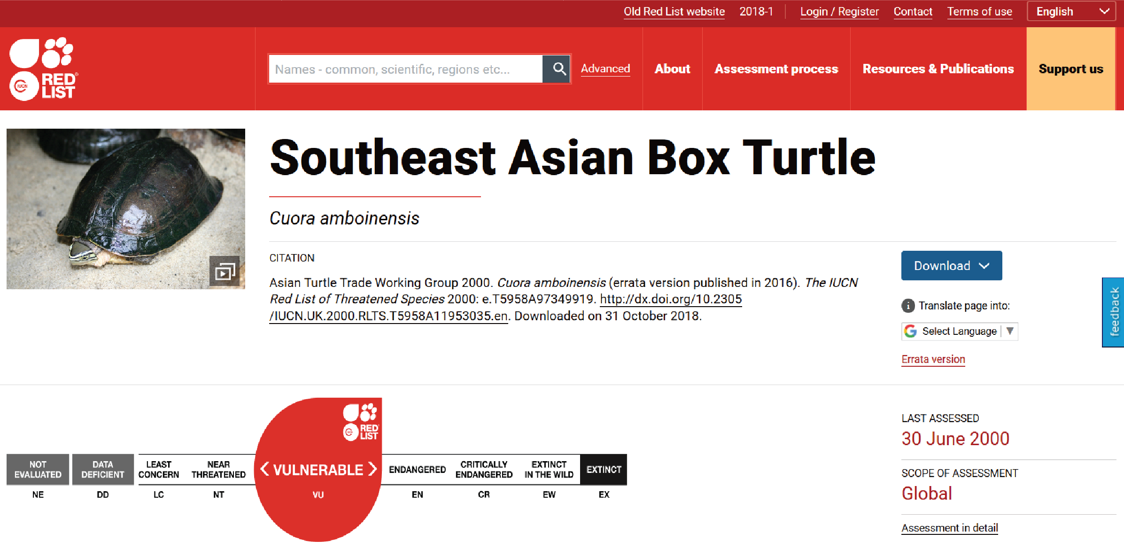Expand the English language dropdown
1124x548 pixels.
point(1071,11)
